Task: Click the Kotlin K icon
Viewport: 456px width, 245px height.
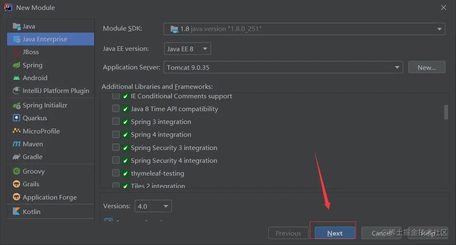Action: click(17, 211)
